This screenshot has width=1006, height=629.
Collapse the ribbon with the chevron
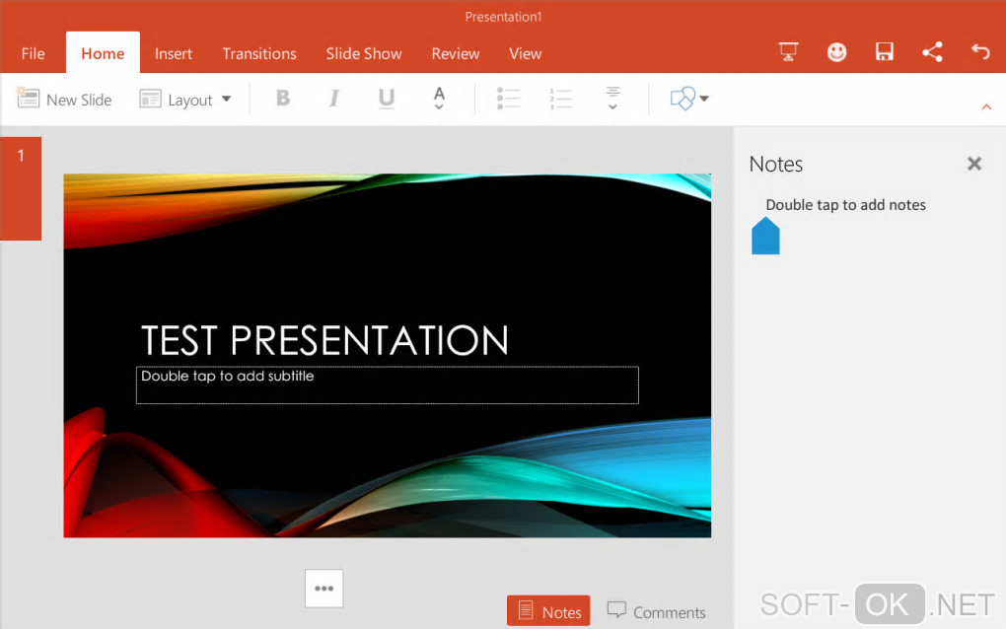click(x=986, y=106)
